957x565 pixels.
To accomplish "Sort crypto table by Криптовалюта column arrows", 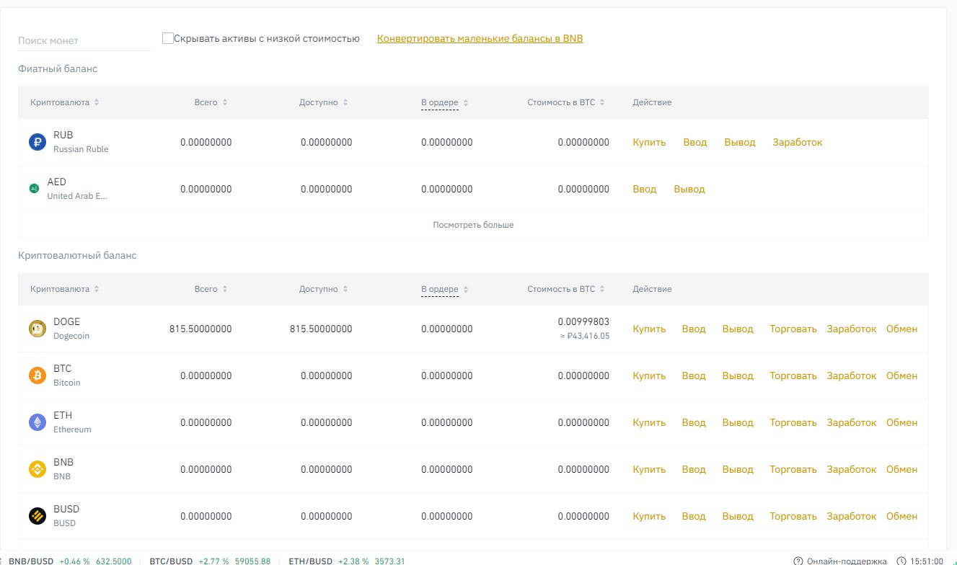I will [97, 289].
